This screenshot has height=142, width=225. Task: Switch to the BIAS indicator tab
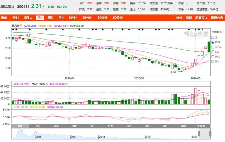(111, 126)
